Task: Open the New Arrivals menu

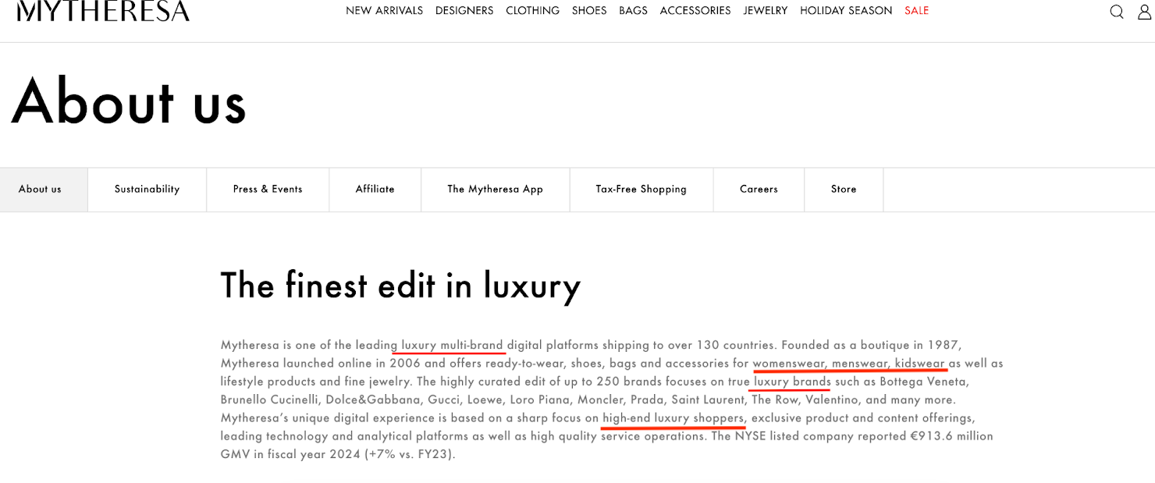Action: tap(384, 11)
